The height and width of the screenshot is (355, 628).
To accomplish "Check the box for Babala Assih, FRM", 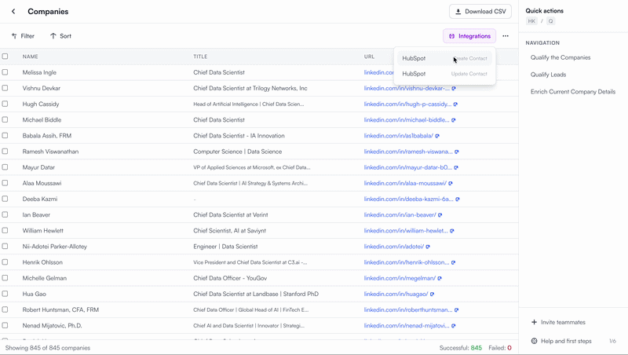I will coord(5,135).
